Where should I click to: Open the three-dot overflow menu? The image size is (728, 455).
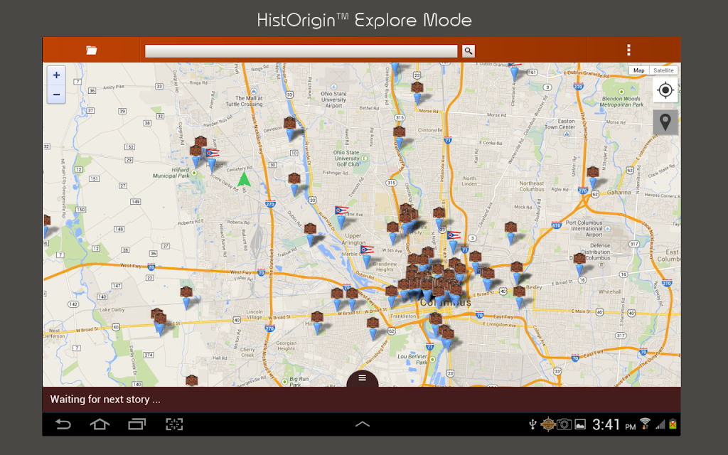point(628,50)
